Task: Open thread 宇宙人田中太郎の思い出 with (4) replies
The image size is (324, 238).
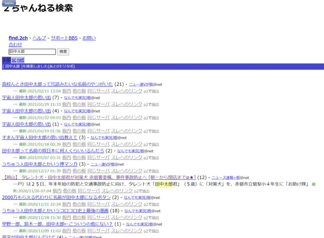Action: pos(27,111)
